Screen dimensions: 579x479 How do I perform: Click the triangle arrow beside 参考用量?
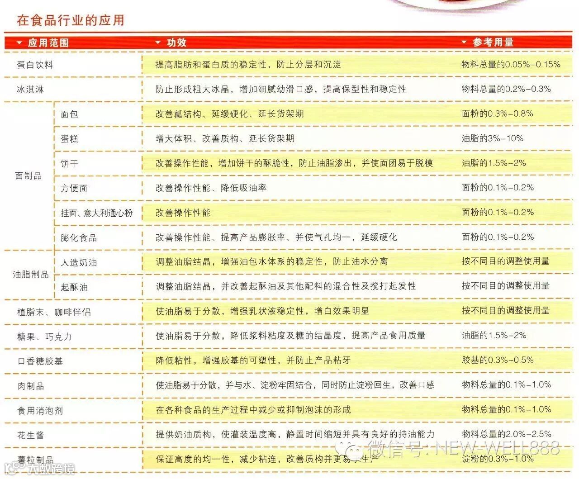click(x=464, y=42)
